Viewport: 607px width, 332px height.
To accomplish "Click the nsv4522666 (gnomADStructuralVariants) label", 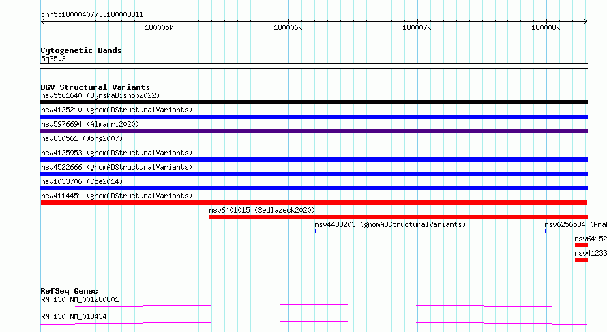I will [117, 167].
